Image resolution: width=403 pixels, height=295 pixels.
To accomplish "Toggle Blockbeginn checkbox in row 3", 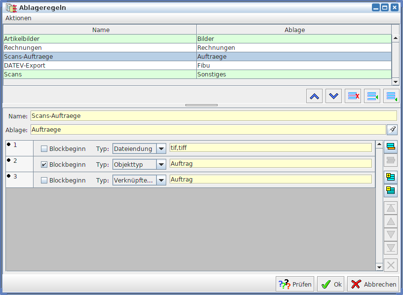I will point(44,180).
